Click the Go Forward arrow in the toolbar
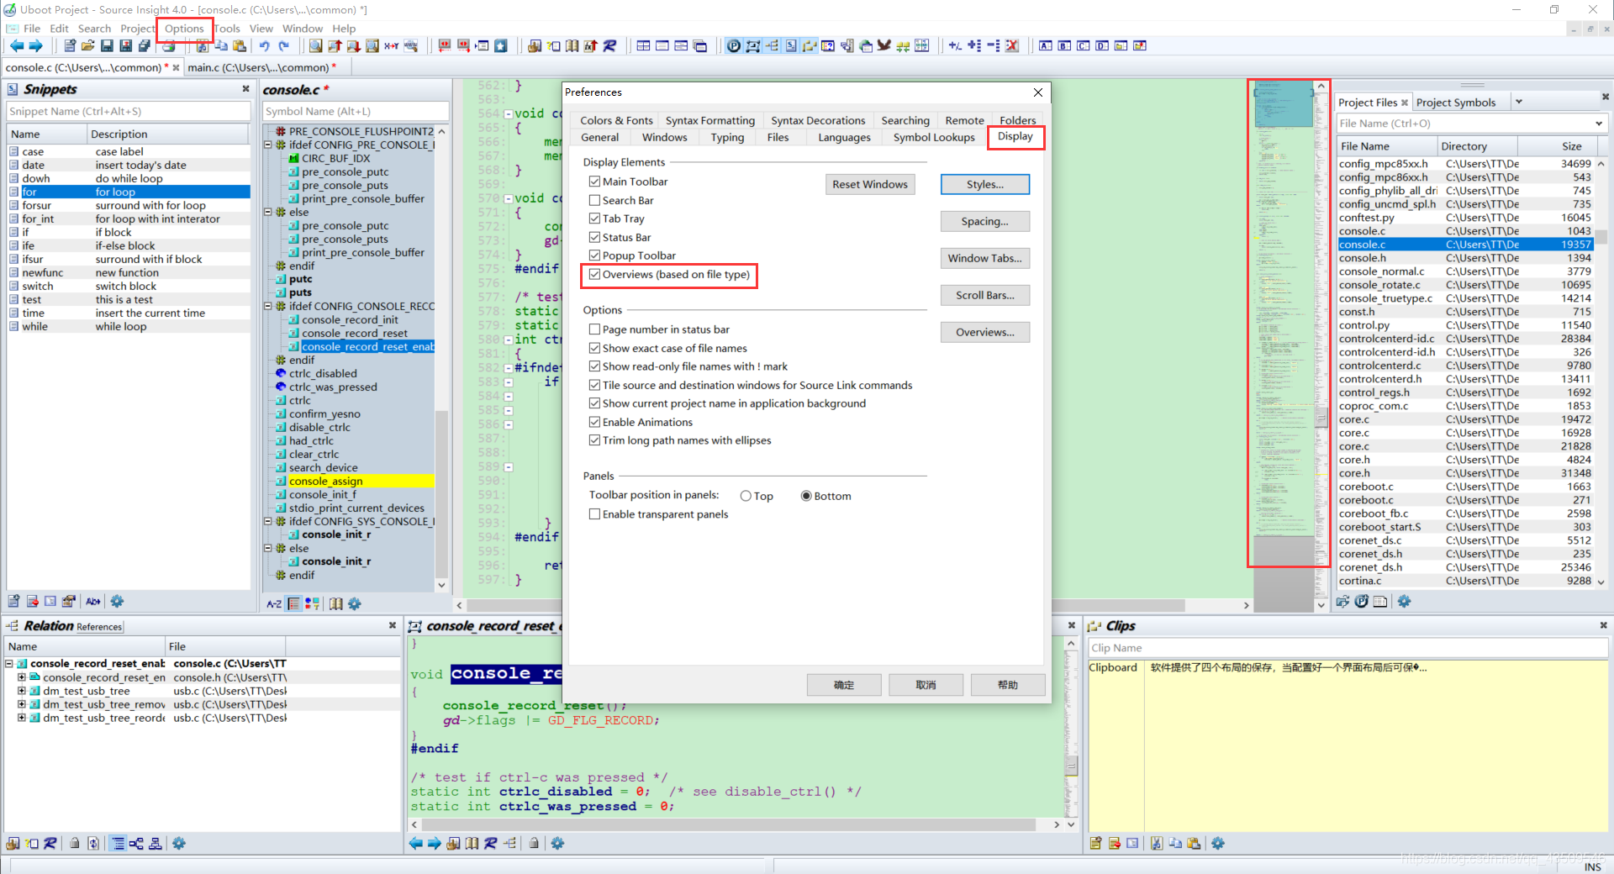The height and width of the screenshot is (874, 1614). point(35,46)
